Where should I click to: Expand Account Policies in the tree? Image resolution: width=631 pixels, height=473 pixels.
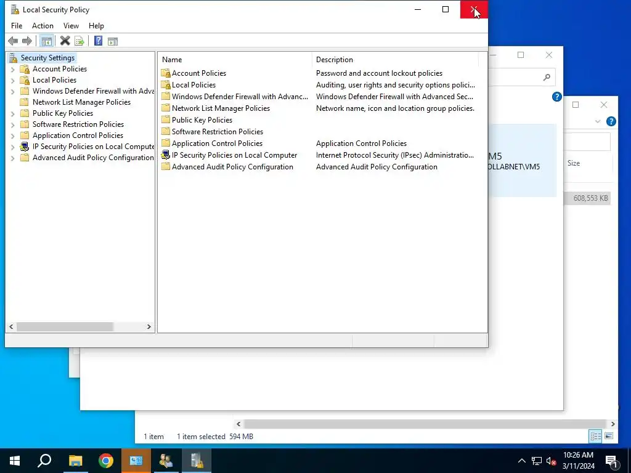point(12,69)
